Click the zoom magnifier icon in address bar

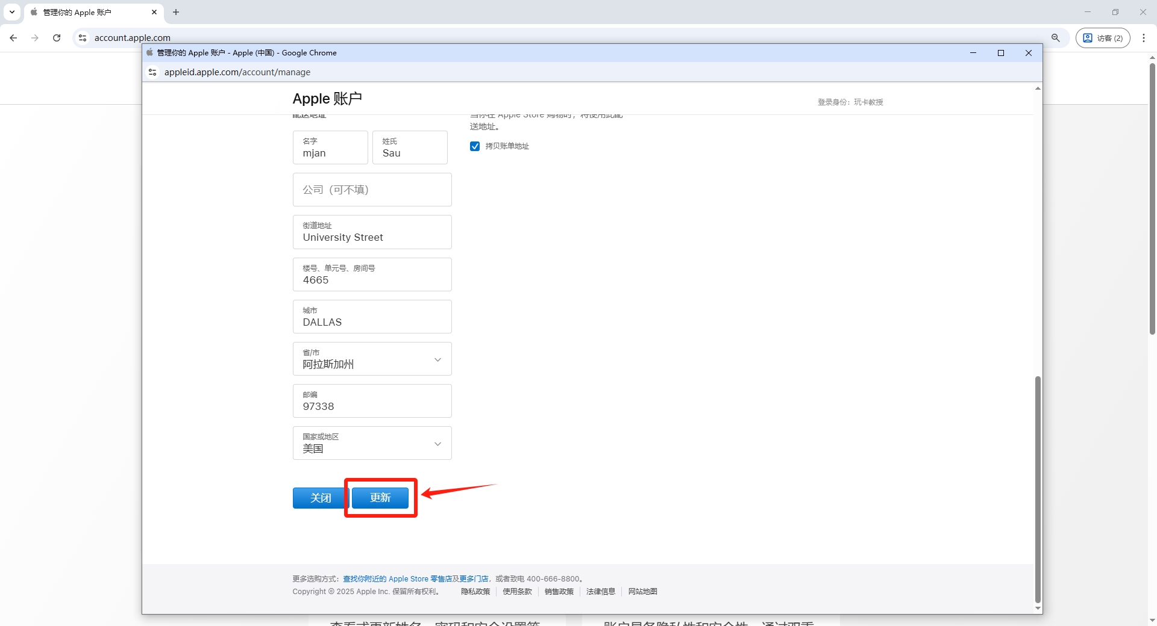tap(1056, 38)
